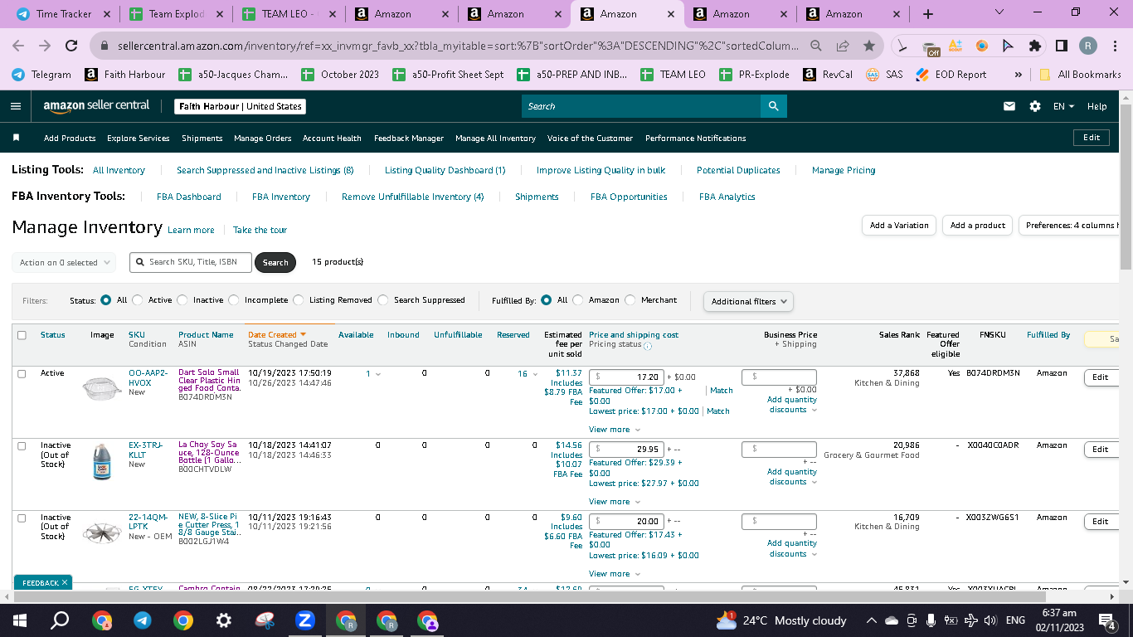Viewport: 1133px width, 637px height.
Task: Open the notification center icon
Action: 1106,620
